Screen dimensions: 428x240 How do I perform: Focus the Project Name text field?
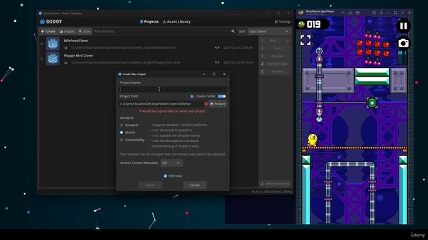[x=173, y=89]
